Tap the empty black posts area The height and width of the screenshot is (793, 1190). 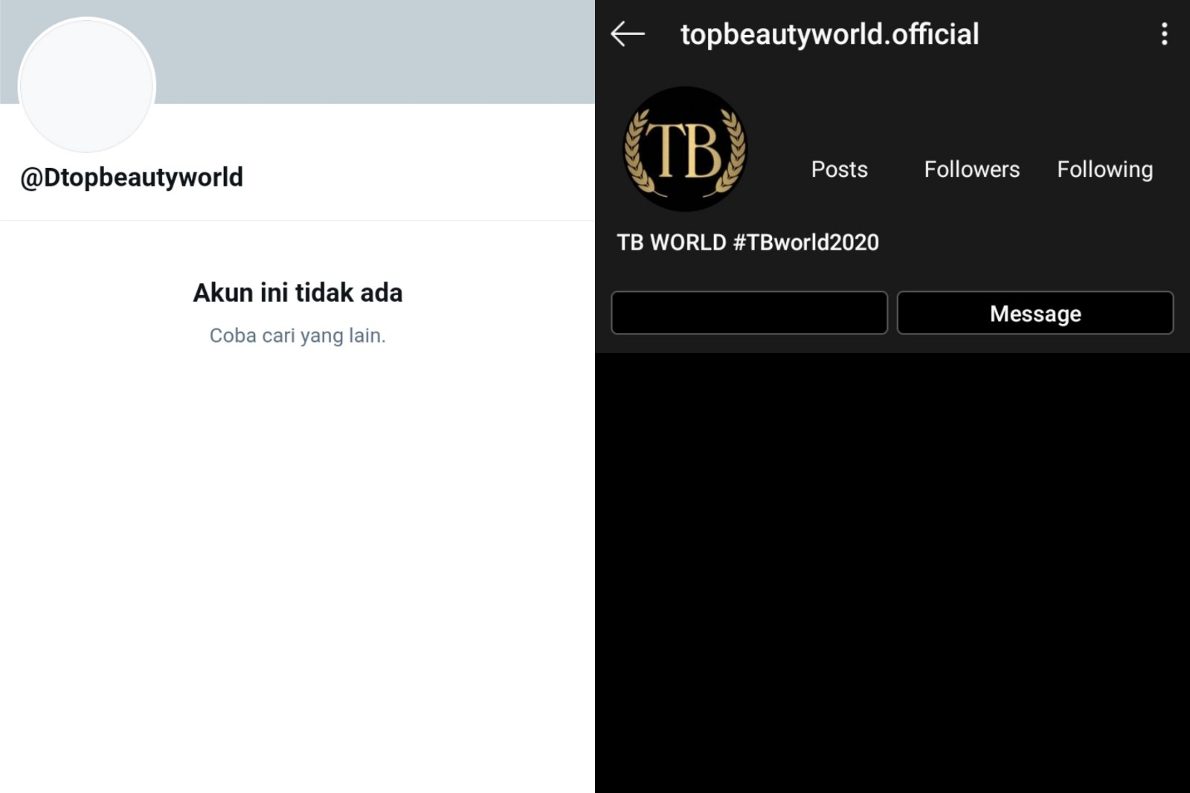point(892,572)
